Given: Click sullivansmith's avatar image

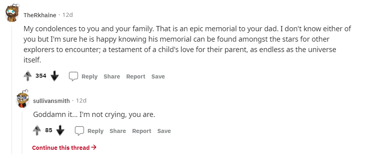Looking at the screenshot, I should tap(22, 99).
